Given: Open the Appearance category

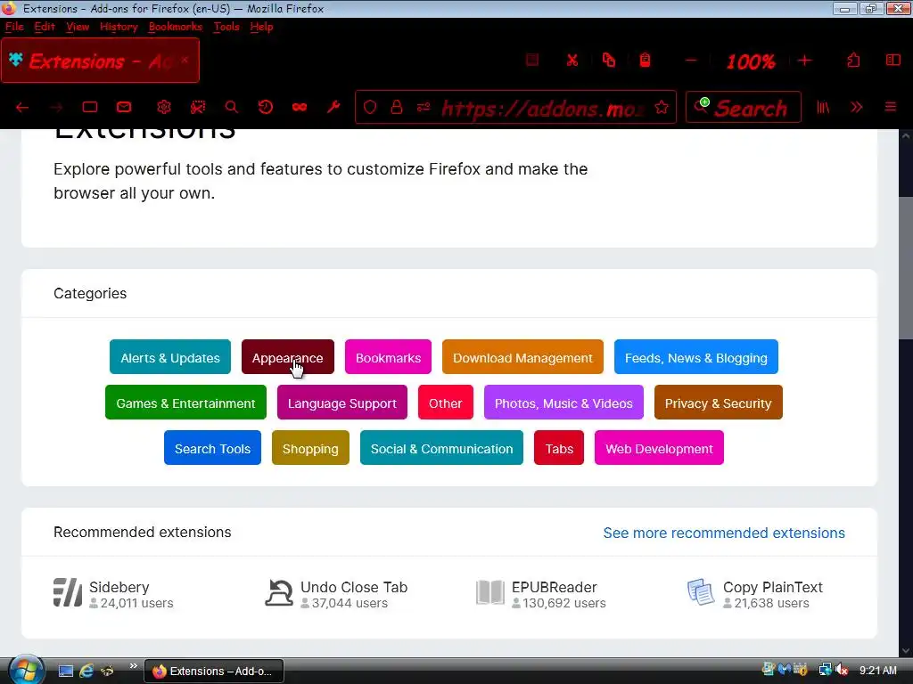Looking at the screenshot, I should 288,357.
